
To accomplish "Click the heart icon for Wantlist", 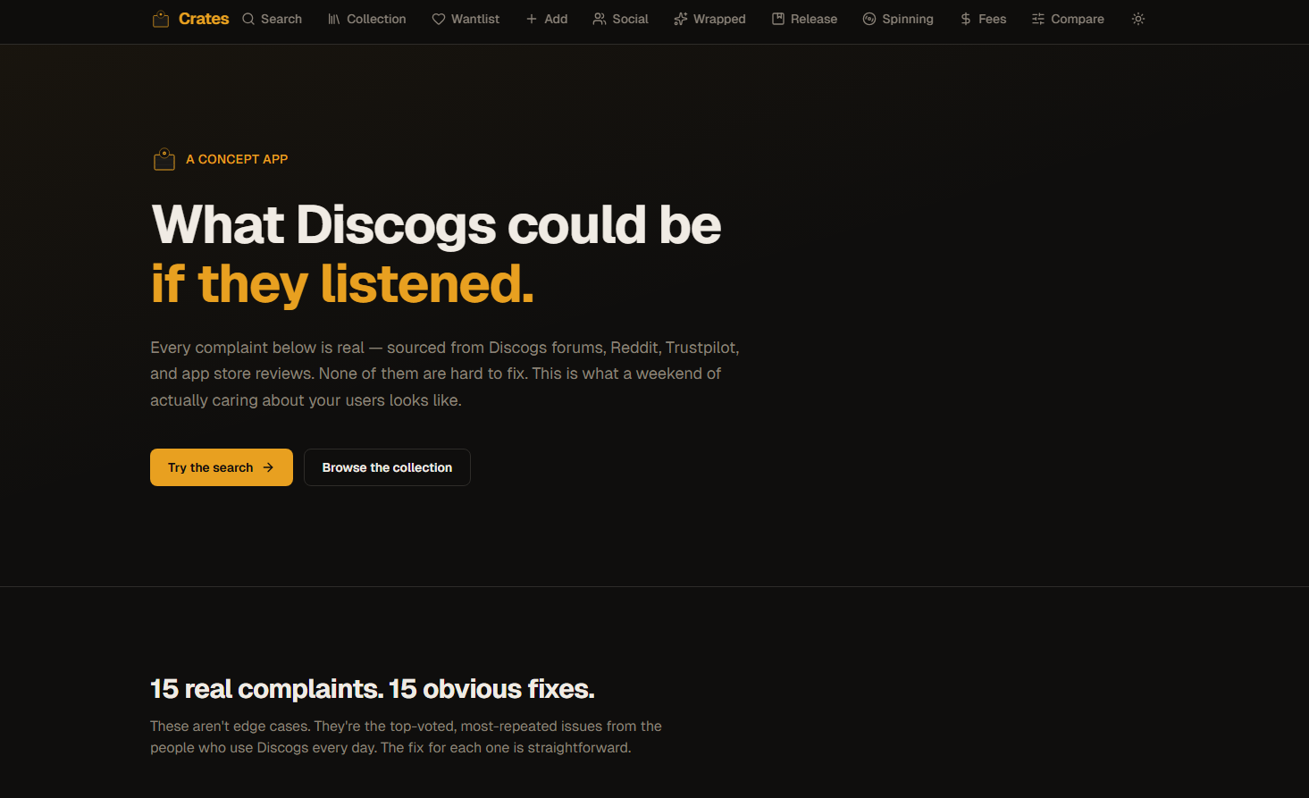I will (438, 19).
